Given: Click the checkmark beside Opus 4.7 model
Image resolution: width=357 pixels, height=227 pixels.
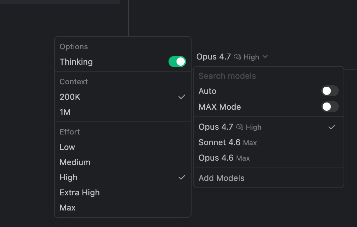Looking at the screenshot, I should 332,127.
